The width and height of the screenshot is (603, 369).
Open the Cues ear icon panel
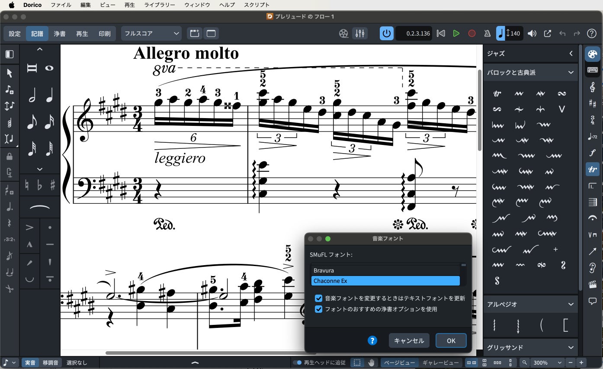click(592, 268)
